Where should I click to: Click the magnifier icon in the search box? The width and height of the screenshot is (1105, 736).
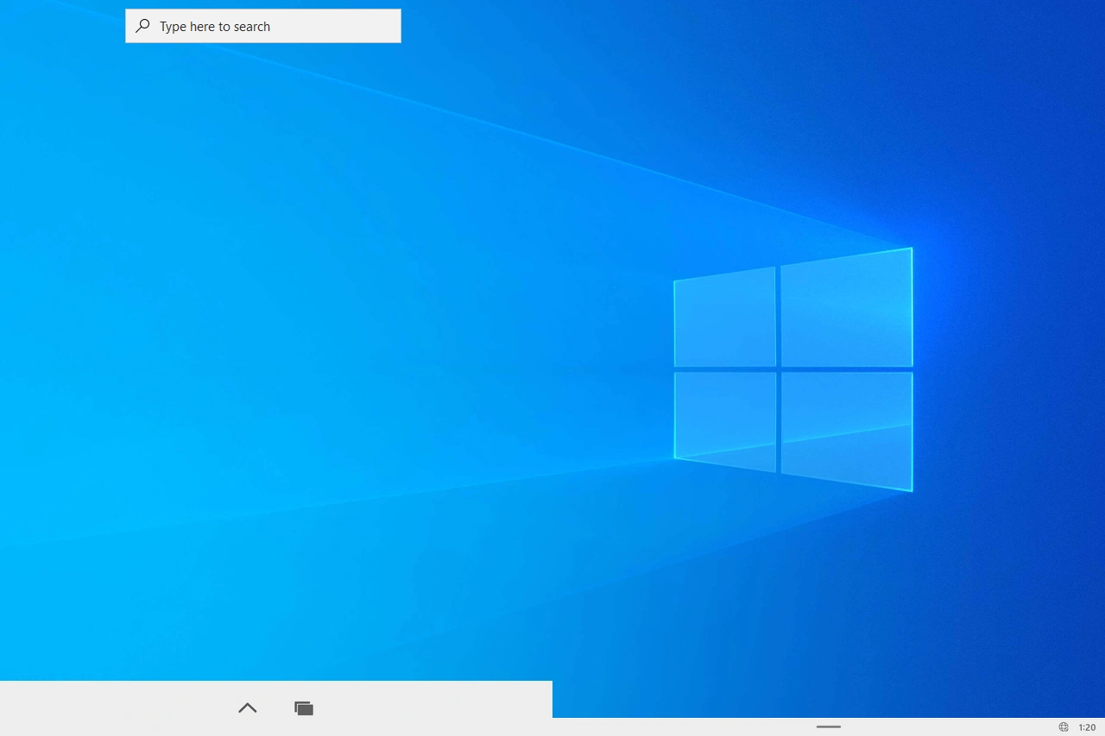point(142,26)
